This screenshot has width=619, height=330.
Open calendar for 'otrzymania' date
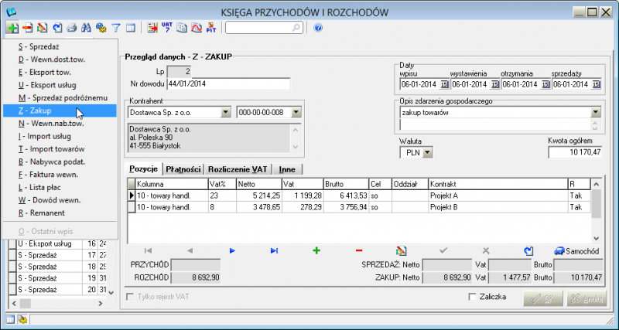(x=545, y=84)
